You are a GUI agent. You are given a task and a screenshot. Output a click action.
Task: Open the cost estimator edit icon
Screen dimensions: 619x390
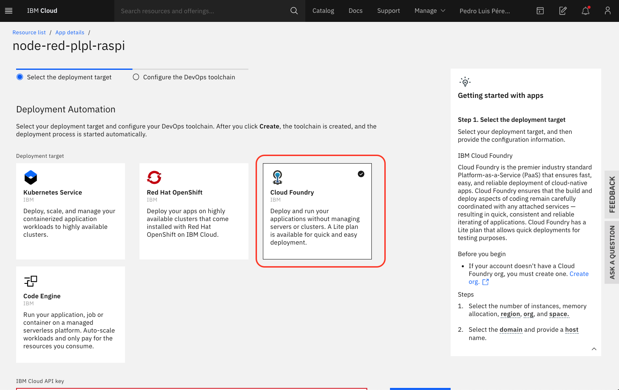(563, 11)
